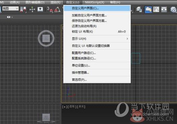Open the [真实] viewport shading label
177x124 pixels.
pos(81,107)
